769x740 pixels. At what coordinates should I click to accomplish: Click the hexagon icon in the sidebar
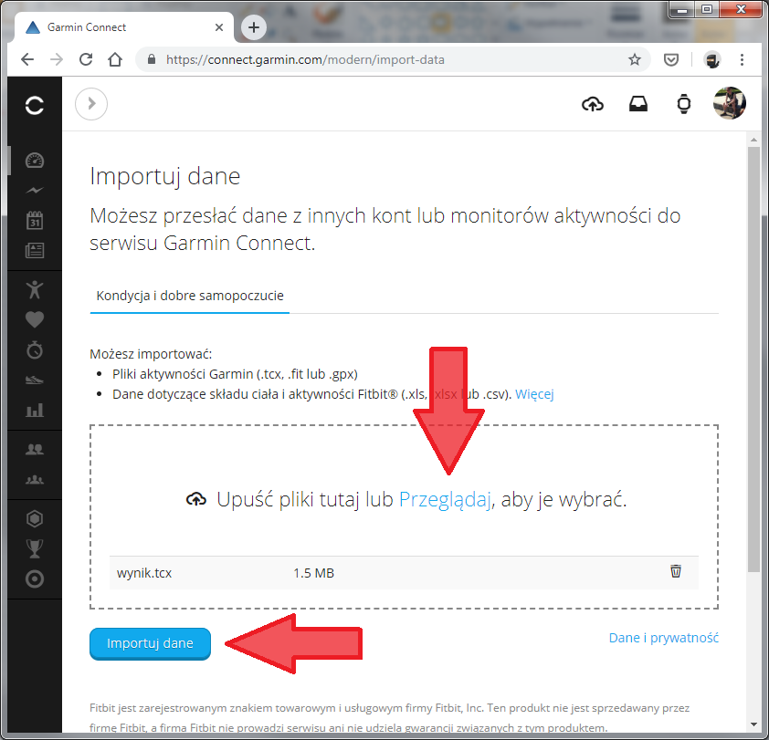click(x=35, y=518)
